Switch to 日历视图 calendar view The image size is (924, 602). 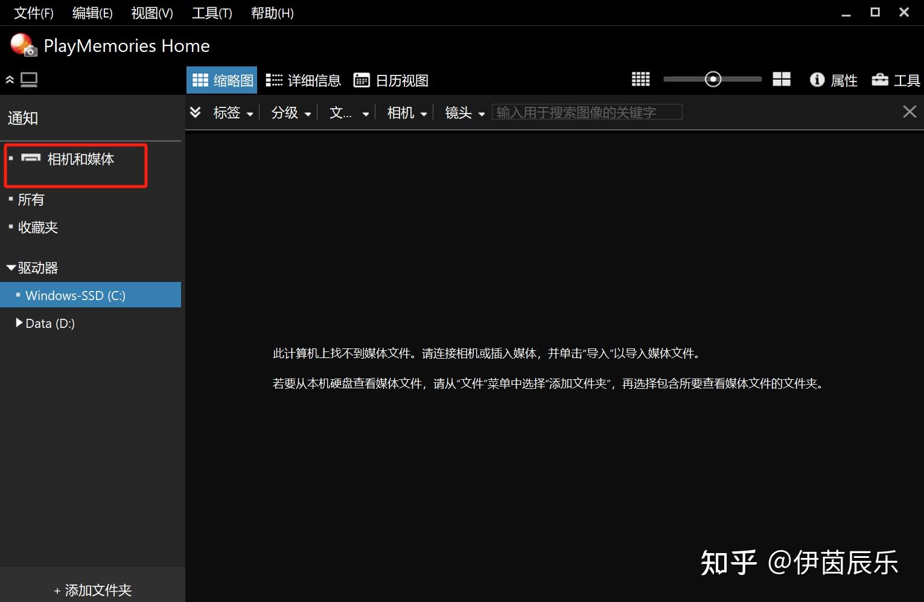[390, 80]
